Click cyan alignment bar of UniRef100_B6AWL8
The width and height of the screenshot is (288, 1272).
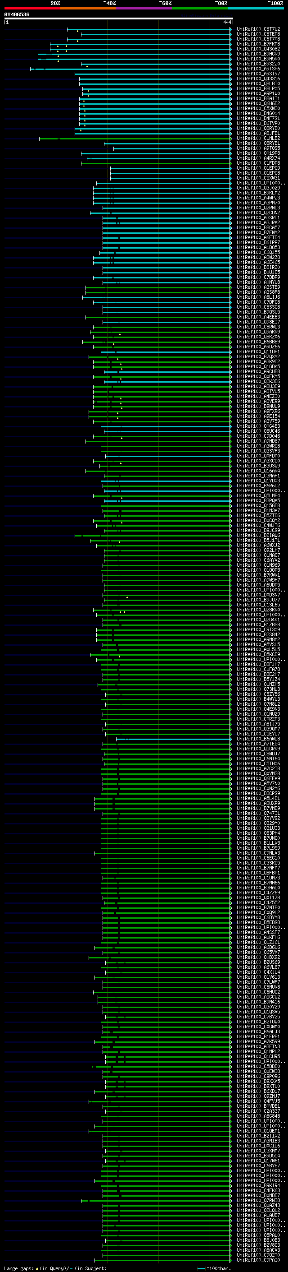click(x=174, y=739)
